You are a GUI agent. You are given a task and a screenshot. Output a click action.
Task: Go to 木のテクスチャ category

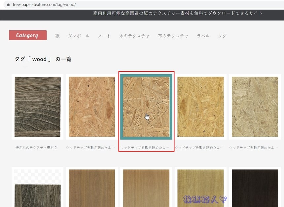click(x=134, y=36)
